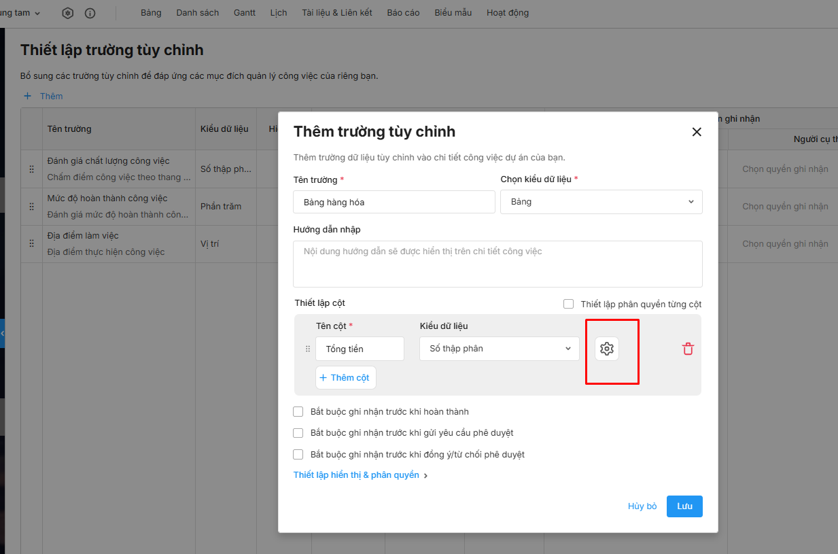Click drag handle of Địa điểm làm việc row
838x554 pixels.
tap(31, 243)
